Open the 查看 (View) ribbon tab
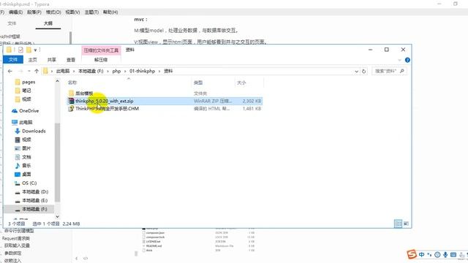 coord(71,60)
